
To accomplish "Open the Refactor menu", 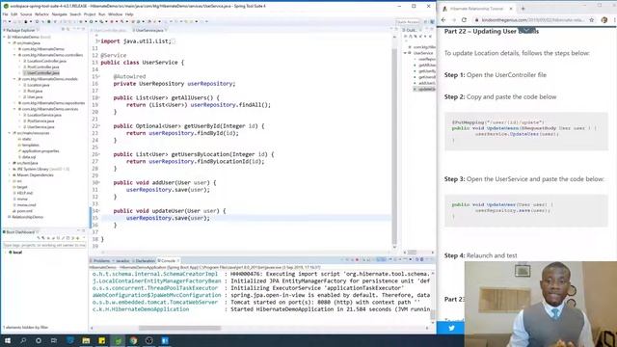I will [41, 14].
